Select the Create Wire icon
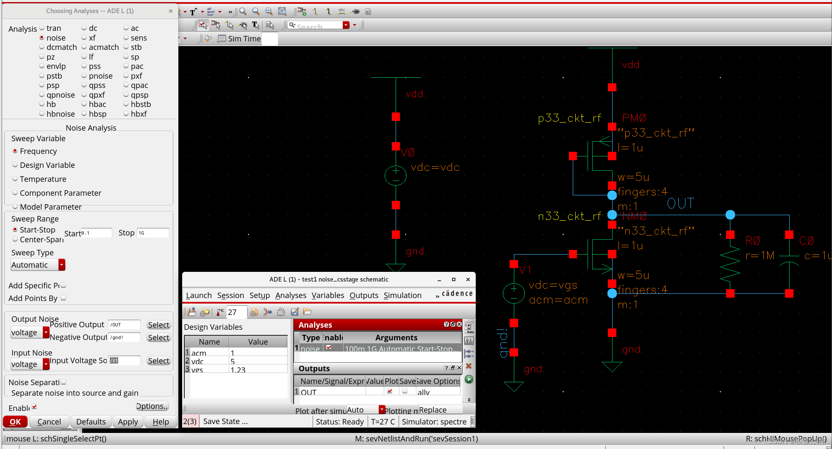Screen dimensions: 832x449 [316, 11]
